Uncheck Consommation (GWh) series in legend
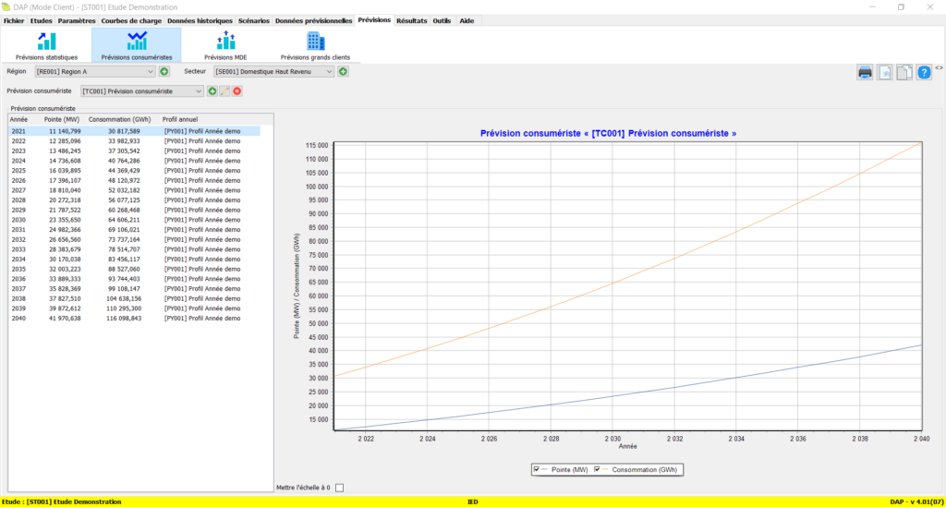 [597, 469]
